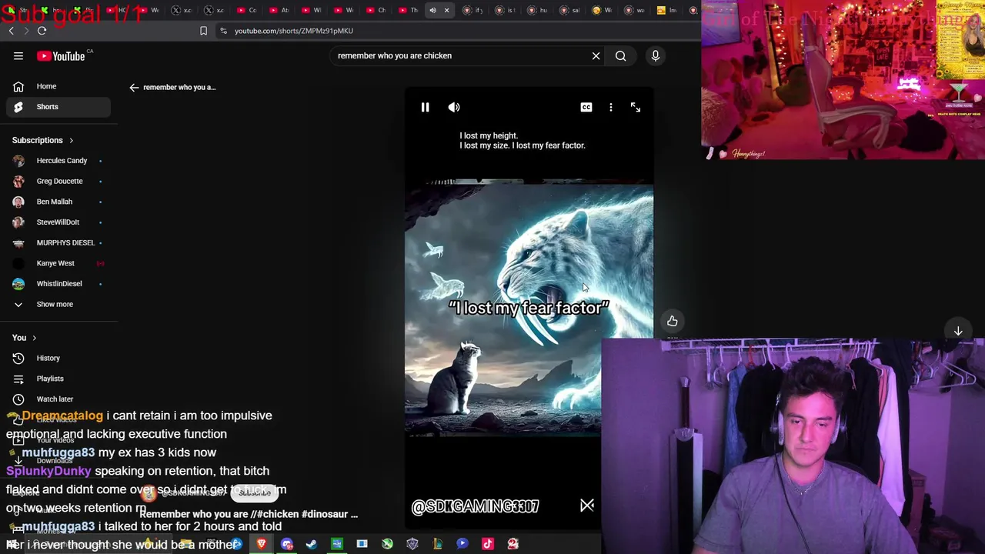Open Discord from the taskbar
985x554 pixels.
pos(287,544)
